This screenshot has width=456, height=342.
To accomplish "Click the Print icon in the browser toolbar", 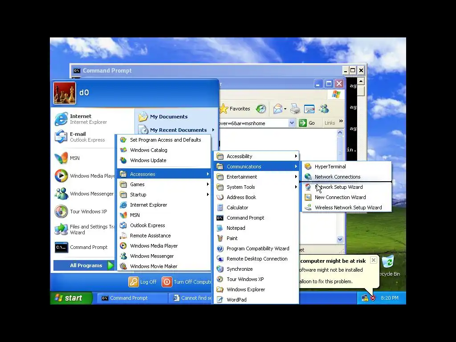I will pos(295,109).
